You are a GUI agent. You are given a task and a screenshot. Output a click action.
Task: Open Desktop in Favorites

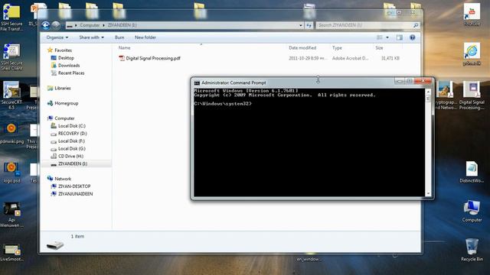(x=66, y=58)
